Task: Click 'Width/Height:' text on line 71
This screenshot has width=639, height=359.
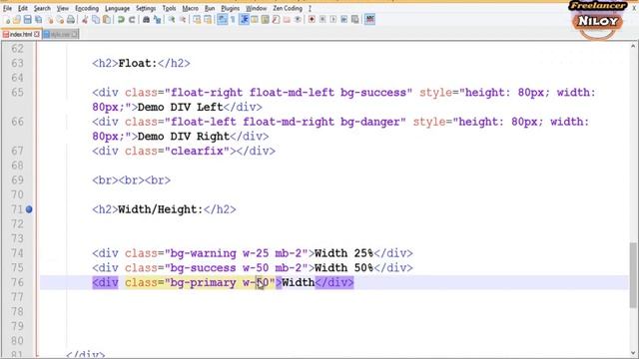Action: click(x=160, y=209)
